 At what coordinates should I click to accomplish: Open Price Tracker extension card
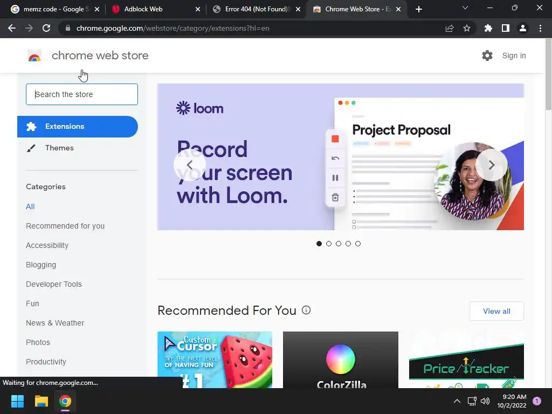(466, 360)
